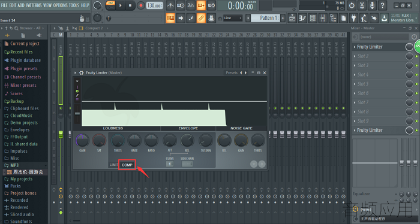Click the microphone recording icon
The height and width of the screenshot is (224, 420).
click(372, 5)
